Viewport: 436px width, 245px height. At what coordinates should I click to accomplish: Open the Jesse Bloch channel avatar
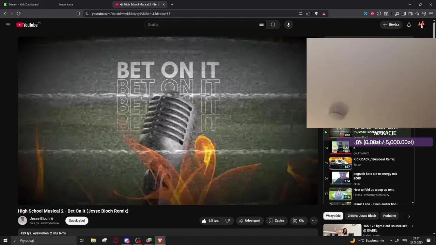[22, 220]
